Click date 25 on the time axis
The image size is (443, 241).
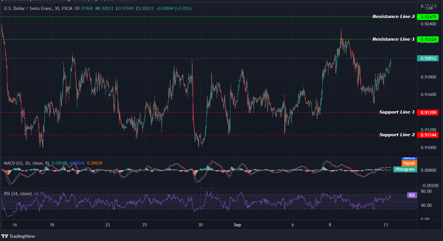tap(145, 225)
